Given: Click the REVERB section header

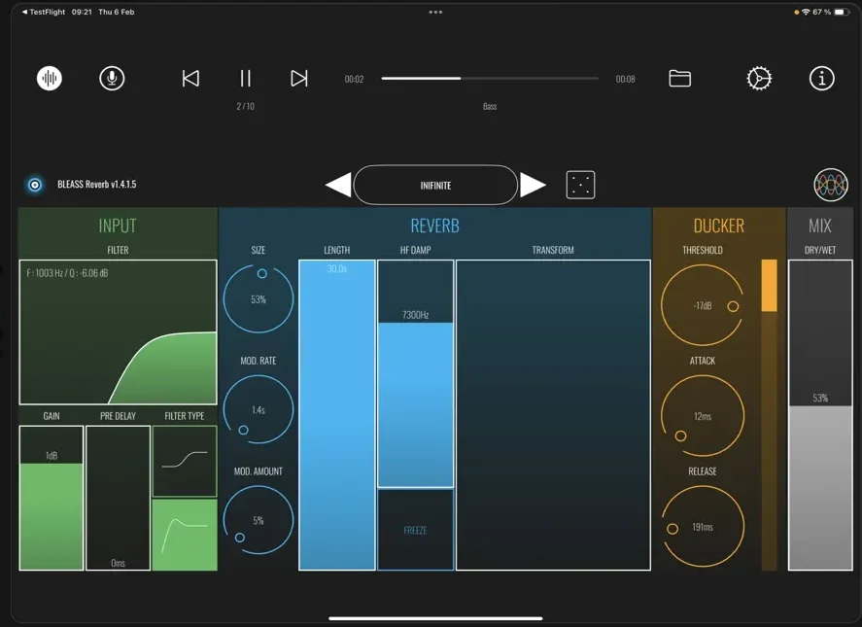Looking at the screenshot, I should [x=434, y=226].
